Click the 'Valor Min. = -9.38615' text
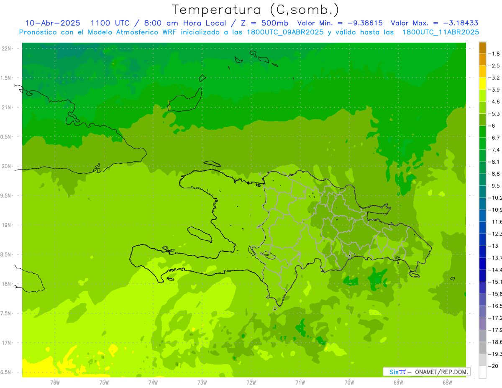This screenshot has height=388, width=502. pos(340,23)
